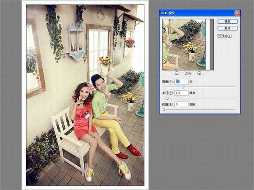Confirm sharpening with the 确定 button

(x=227, y=21)
